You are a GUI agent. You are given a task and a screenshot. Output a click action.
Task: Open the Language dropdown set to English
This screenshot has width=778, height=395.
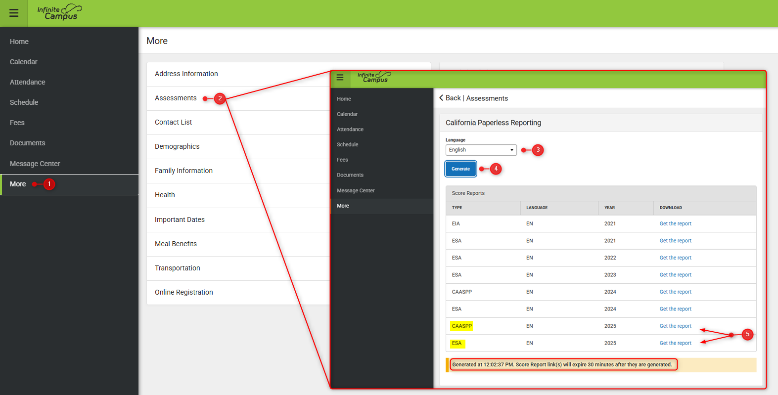[481, 150]
